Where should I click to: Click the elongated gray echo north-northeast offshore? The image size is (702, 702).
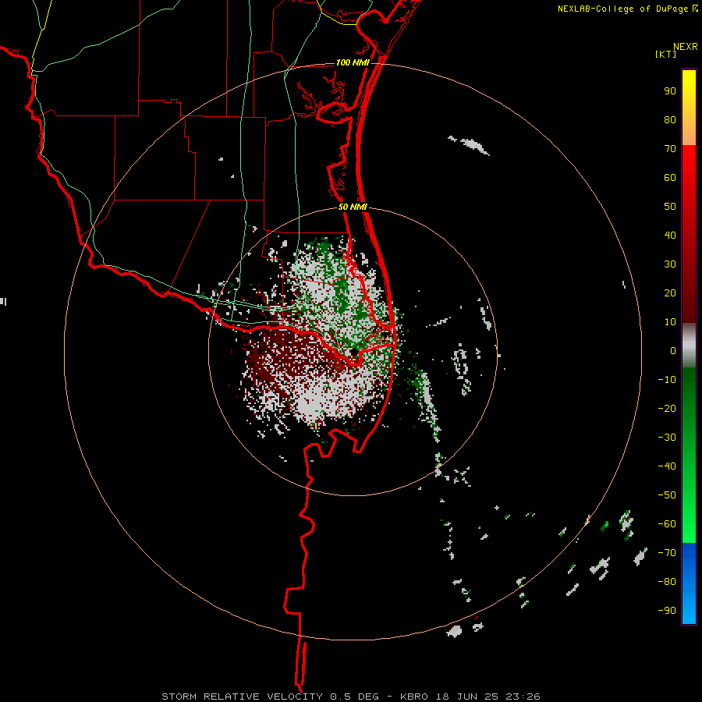point(474,146)
